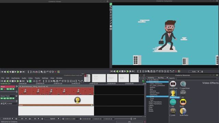Open the File menu
Viewport: 219px width, 123px height.
pyautogui.click(x=3, y=78)
